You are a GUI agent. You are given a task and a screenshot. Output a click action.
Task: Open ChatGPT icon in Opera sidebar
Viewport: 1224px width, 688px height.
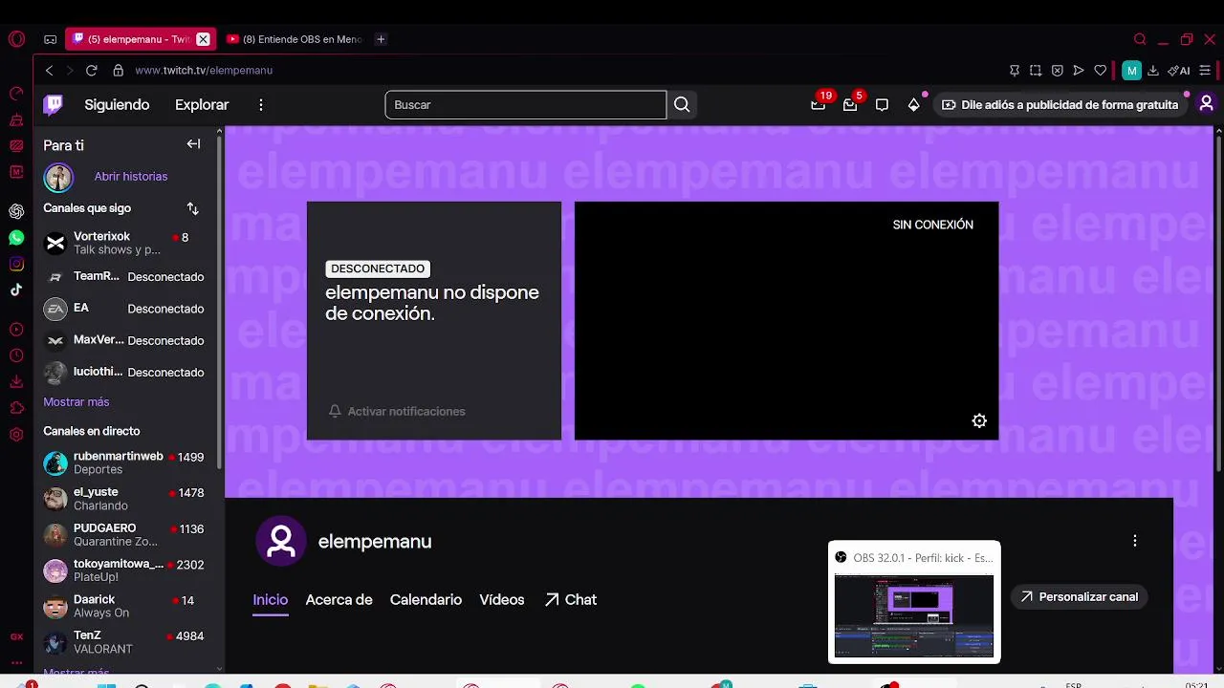point(16,211)
